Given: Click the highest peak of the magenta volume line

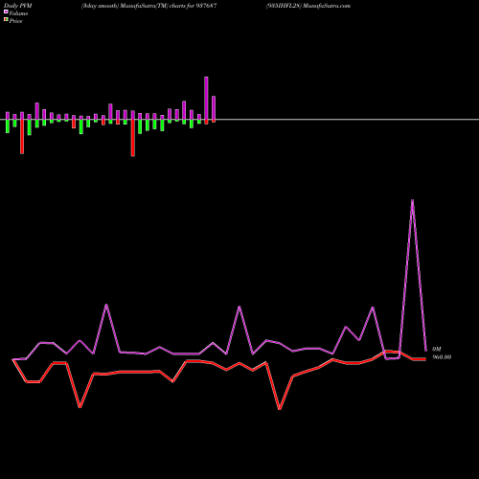Looking at the screenshot, I should click(412, 200).
